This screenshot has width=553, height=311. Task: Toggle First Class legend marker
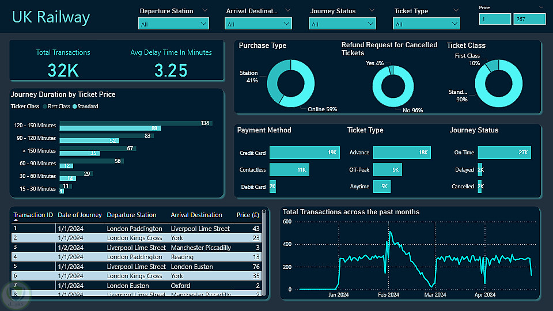45,107
